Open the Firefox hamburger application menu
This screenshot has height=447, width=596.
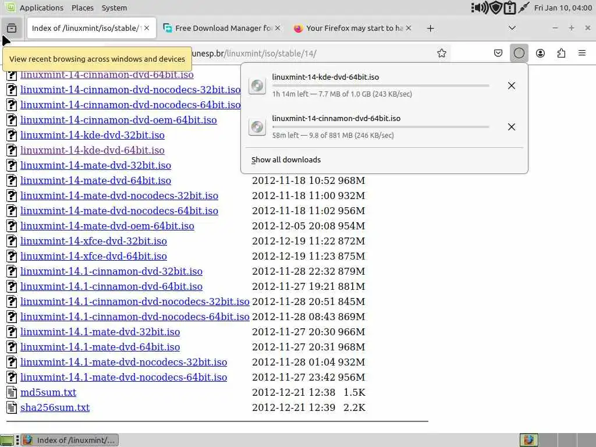[582, 53]
